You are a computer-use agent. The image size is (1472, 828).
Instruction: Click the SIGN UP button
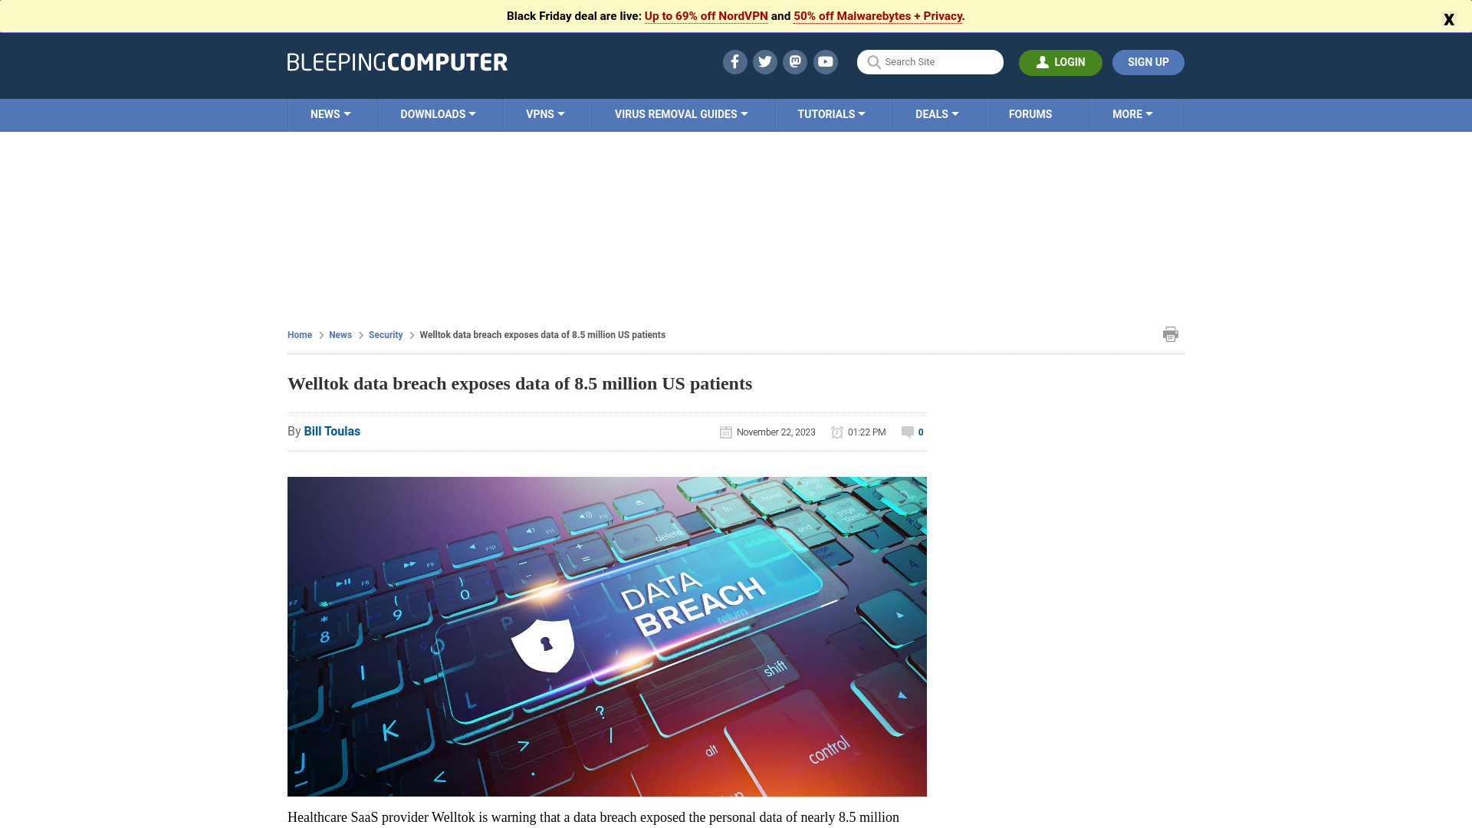1148,61
